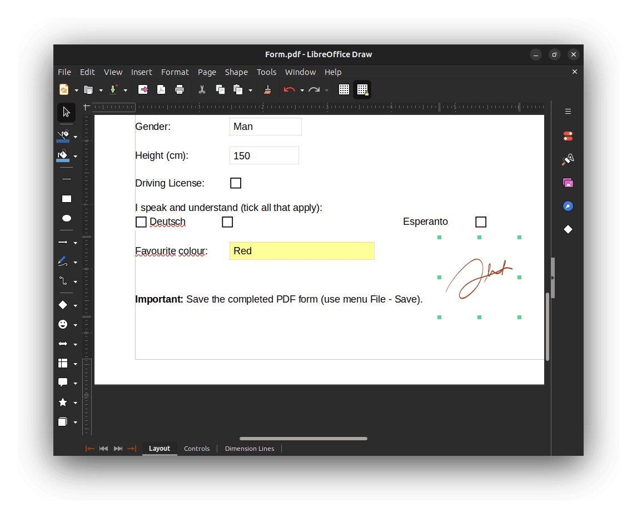Click the Height field containing 150
The image size is (637, 518).
(264, 156)
